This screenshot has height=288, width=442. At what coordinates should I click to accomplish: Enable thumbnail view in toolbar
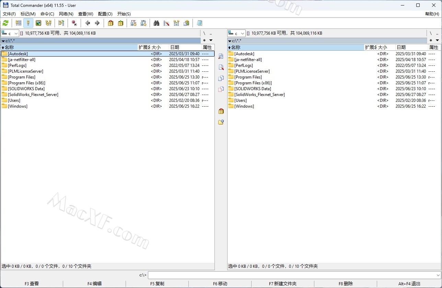[38, 23]
